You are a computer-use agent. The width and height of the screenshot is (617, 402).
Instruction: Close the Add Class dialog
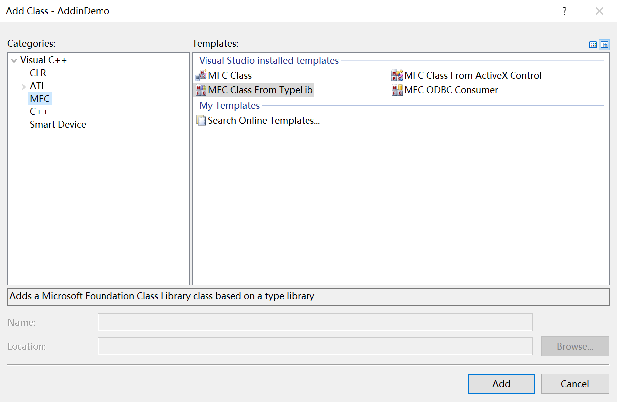click(x=600, y=11)
